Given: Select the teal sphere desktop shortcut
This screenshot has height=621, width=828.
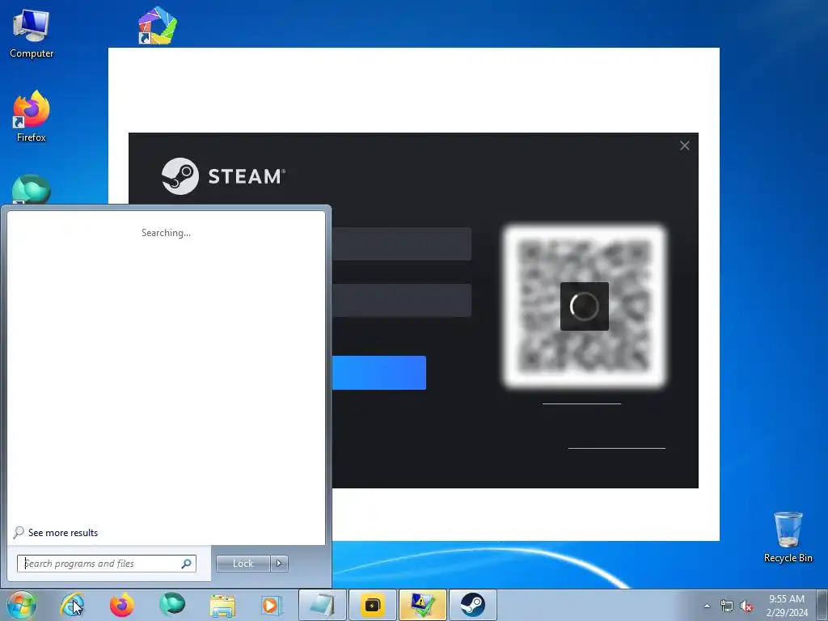Looking at the screenshot, I should click(x=32, y=189).
